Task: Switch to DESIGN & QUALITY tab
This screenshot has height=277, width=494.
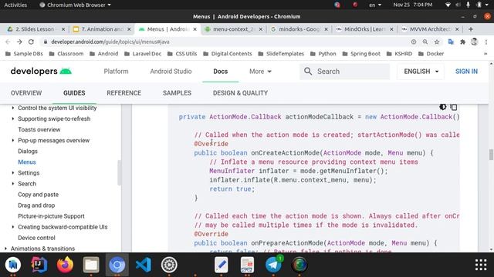Action: click(240, 93)
